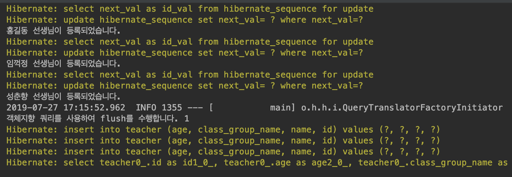Screen dimensions: 512x177
Task: Click the INFO log level text
Action: tap(146, 108)
